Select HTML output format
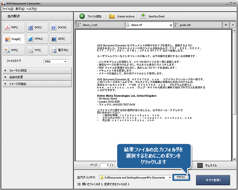The width and height of the screenshot is (238, 190). (37, 39)
